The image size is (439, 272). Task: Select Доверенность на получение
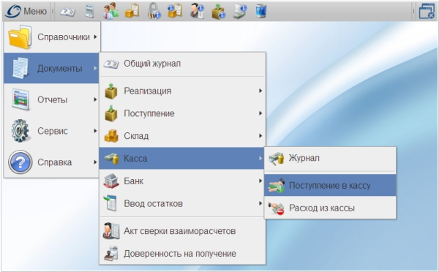click(x=182, y=254)
